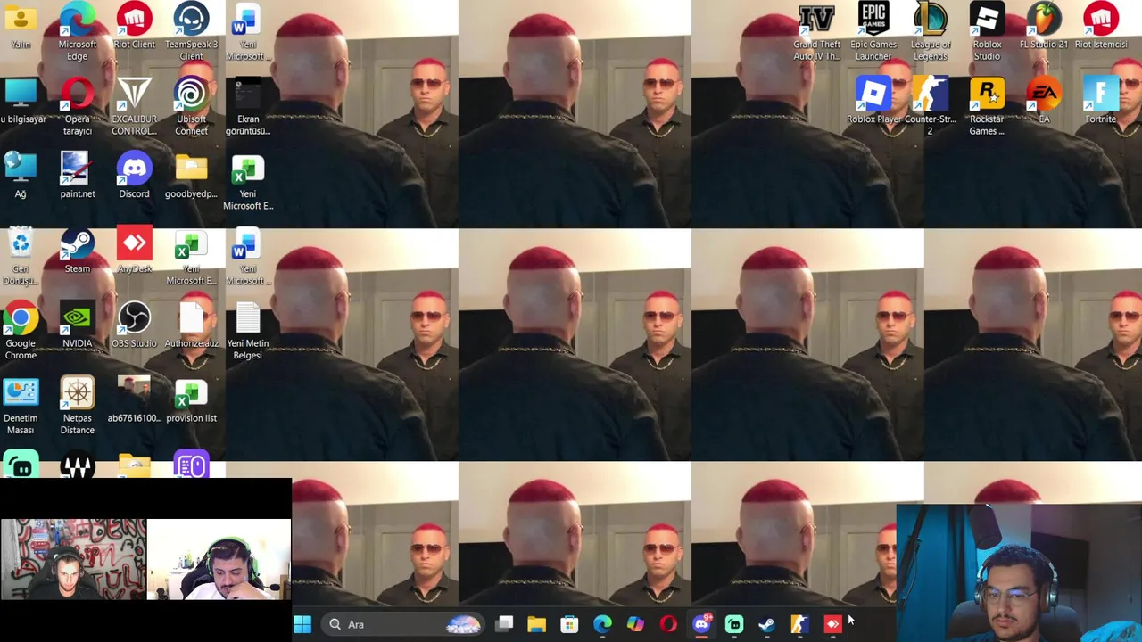
Task: Open the Geri Dönüşüm recycle bin
Action: (21, 257)
